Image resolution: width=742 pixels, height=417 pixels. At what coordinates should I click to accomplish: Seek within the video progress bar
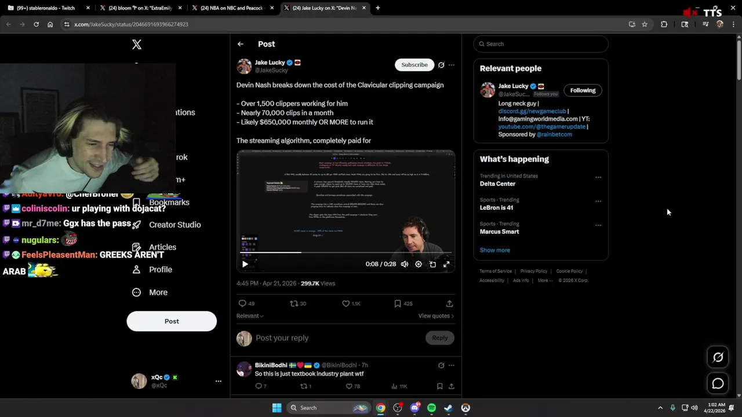[345, 252]
